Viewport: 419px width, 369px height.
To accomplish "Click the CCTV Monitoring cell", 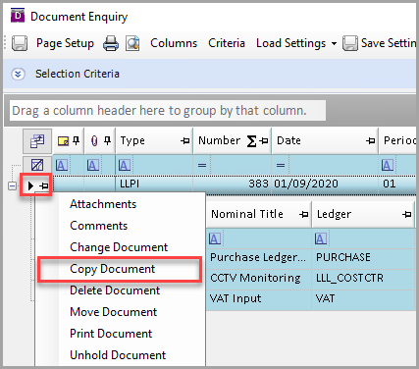I will pyautogui.click(x=259, y=278).
